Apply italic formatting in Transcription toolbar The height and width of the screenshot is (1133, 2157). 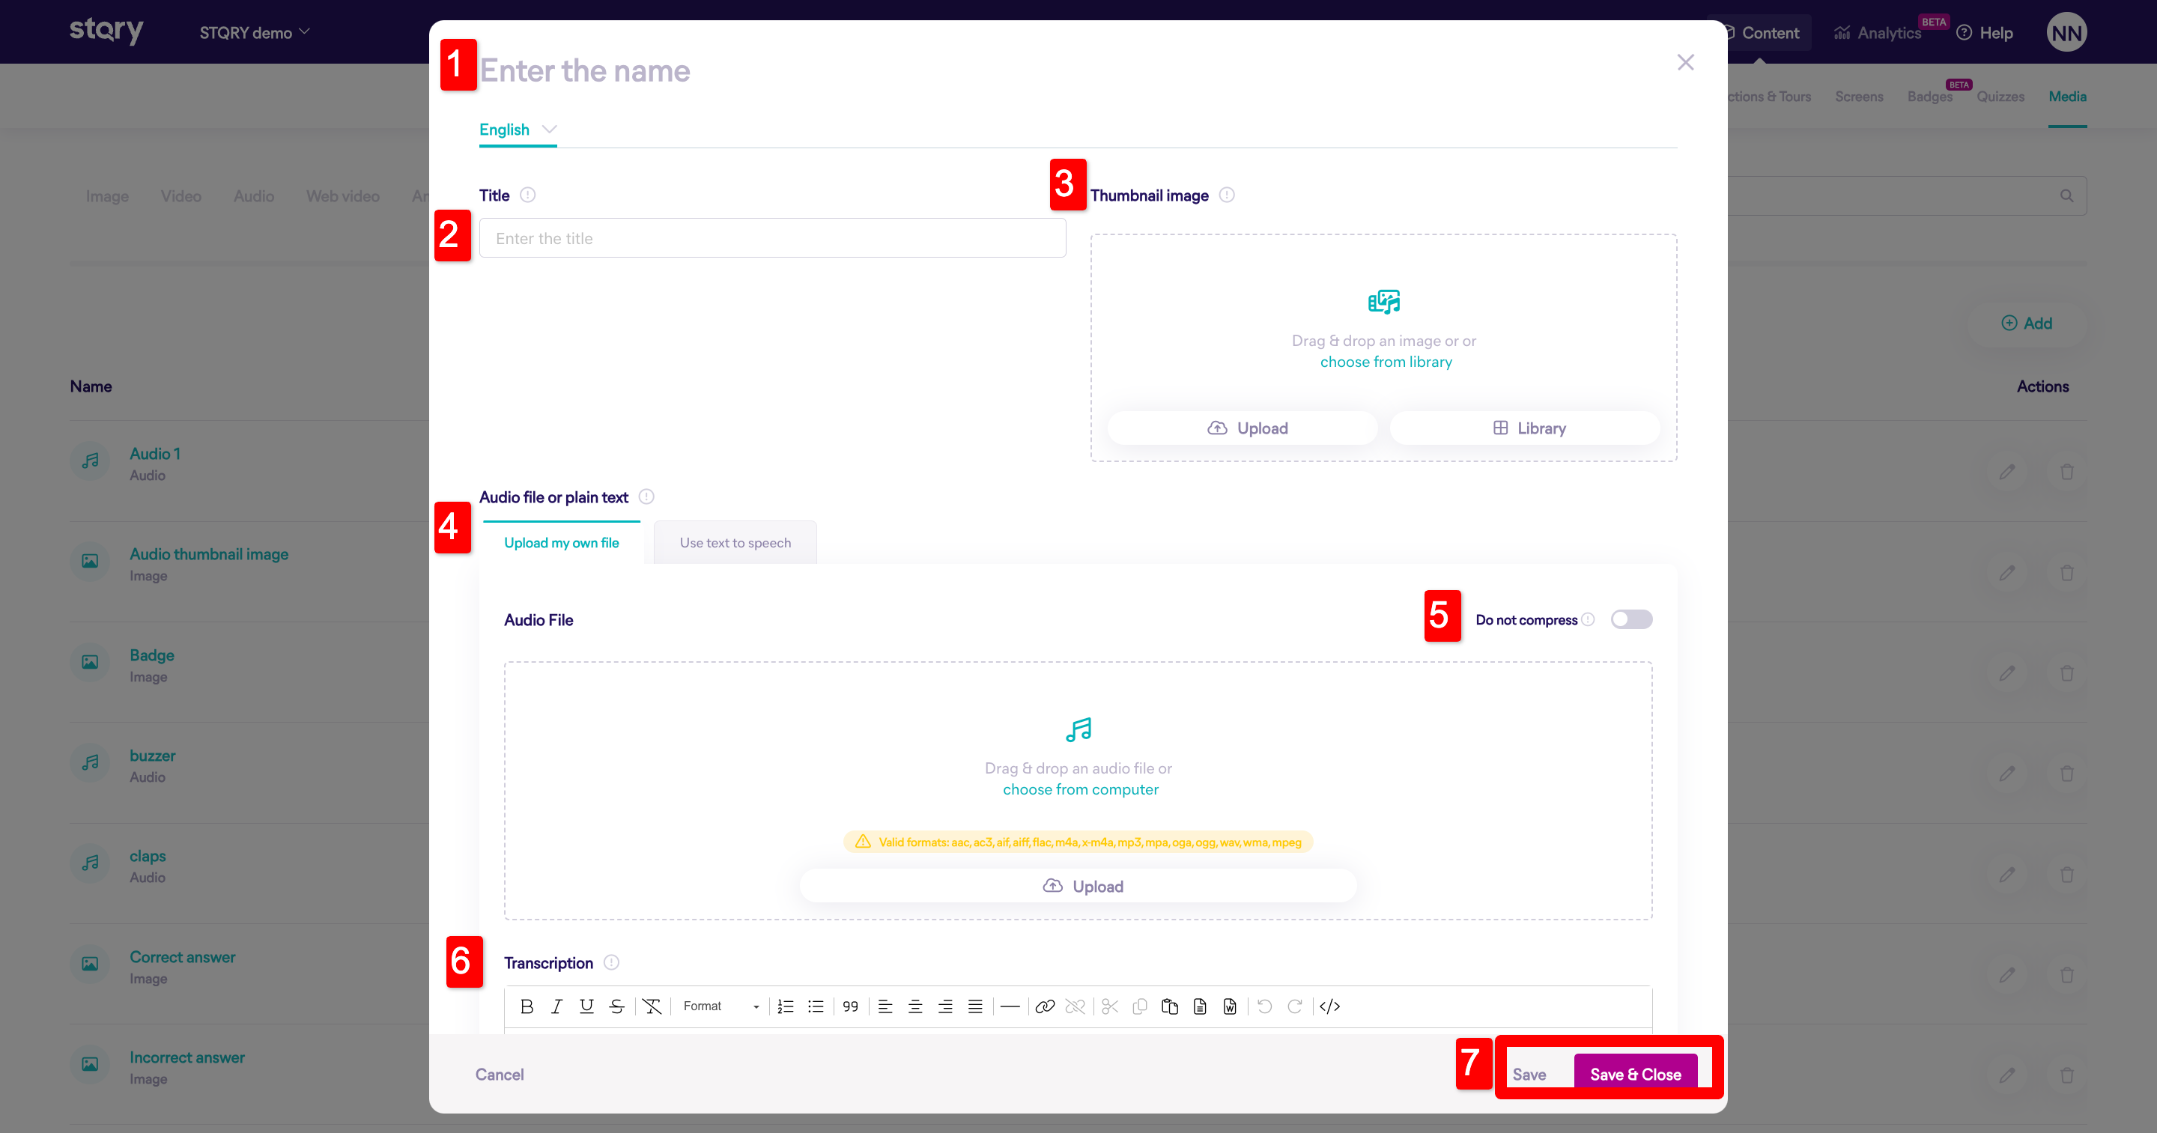coord(556,1006)
